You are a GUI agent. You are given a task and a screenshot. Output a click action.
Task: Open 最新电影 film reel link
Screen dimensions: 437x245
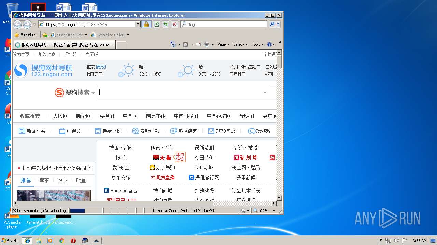[146, 131]
